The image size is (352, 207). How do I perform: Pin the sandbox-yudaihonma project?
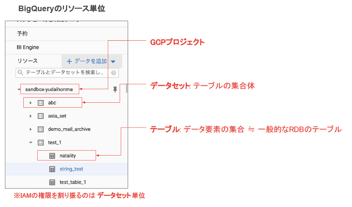point(115,90)
